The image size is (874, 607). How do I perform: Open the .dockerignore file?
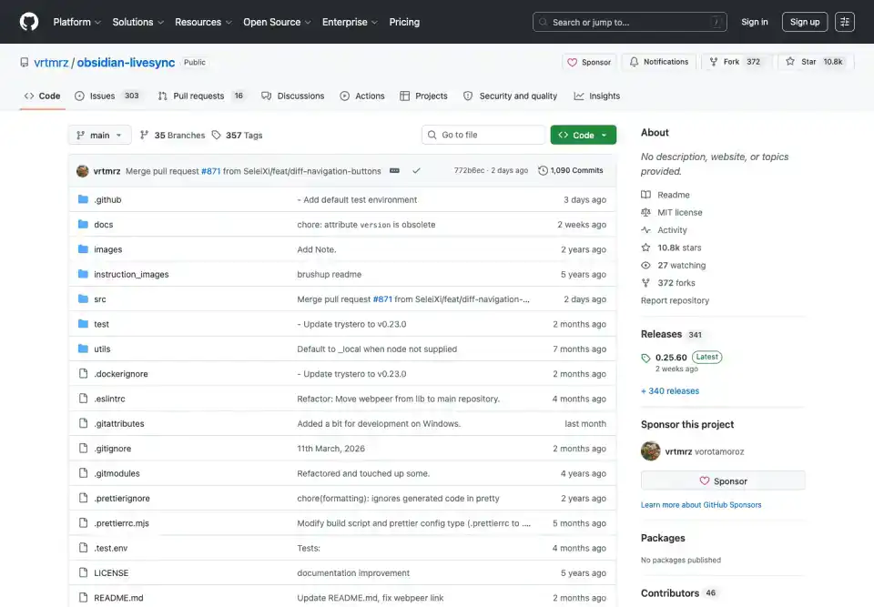pos(120,374)
